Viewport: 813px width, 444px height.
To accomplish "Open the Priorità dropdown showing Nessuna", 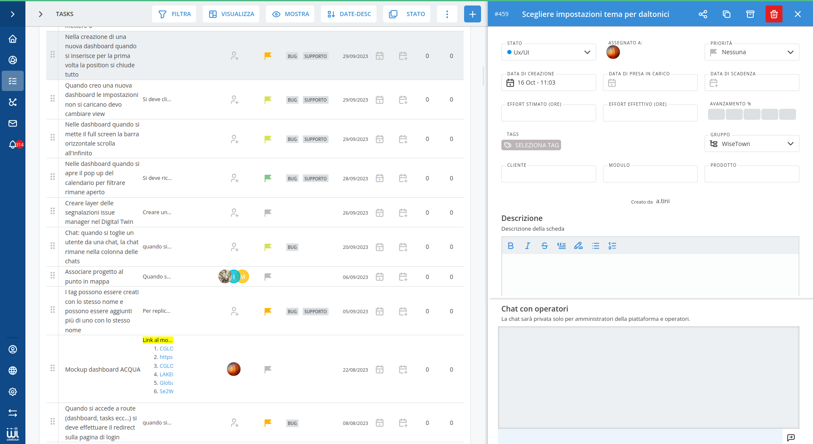I will coord(752,52).
